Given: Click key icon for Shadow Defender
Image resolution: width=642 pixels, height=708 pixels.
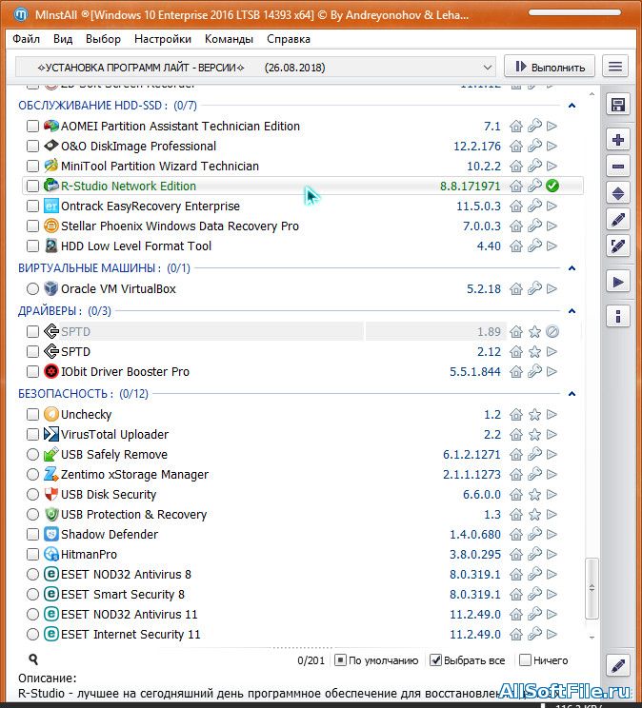Looking at the screenshot, I should tap(534, 534).
